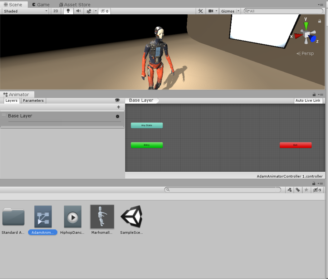Select the HiphopDance animation clip asset

[x=73, y=217]
